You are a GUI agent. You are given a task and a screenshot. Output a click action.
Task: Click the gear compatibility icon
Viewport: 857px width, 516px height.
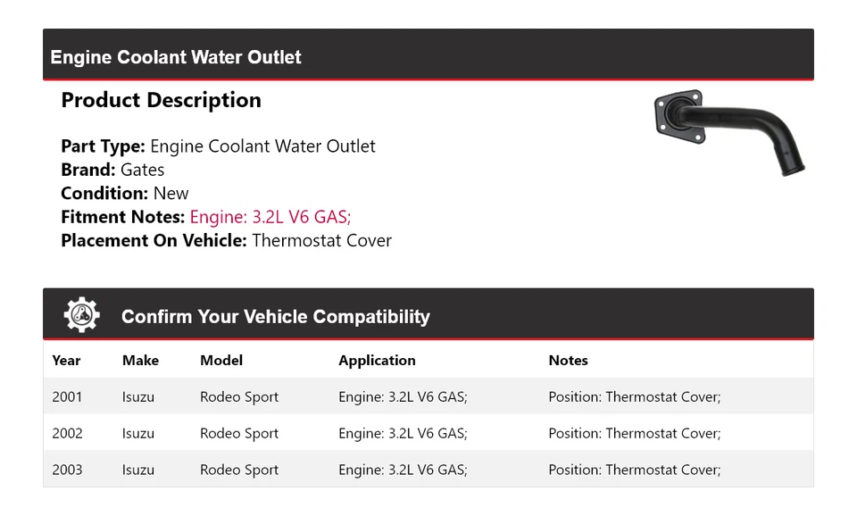[x=82, y=315]
